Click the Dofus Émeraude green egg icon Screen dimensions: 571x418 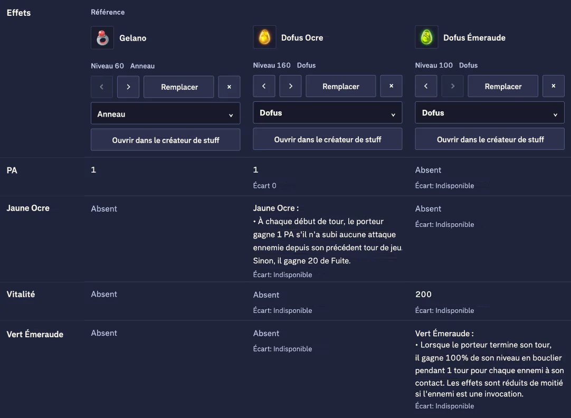pyautogui.click(x=426, y=37)
